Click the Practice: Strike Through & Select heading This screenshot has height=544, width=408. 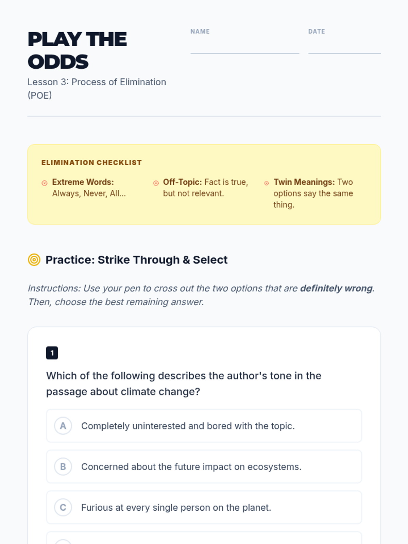coord(136,260)
